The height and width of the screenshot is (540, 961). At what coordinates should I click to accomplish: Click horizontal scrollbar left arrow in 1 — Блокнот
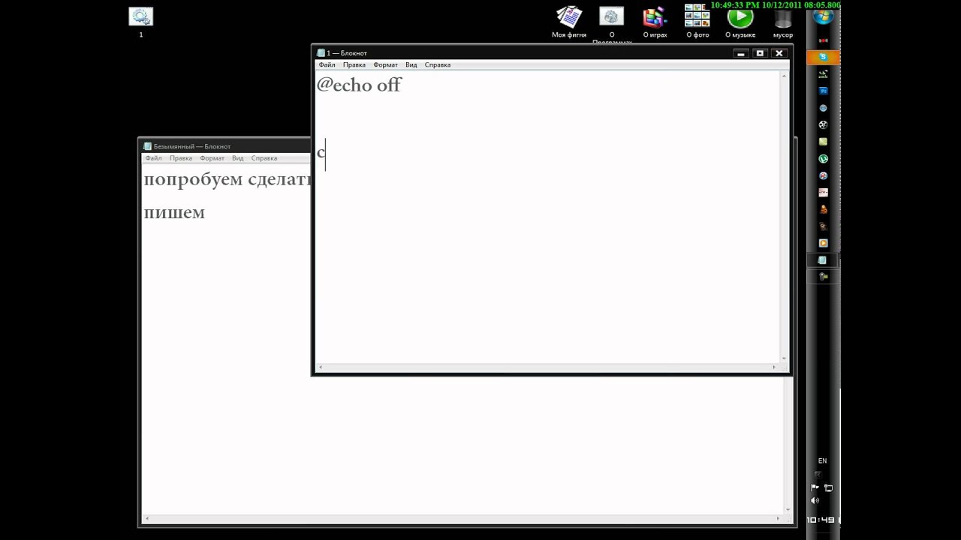point(321,367)
